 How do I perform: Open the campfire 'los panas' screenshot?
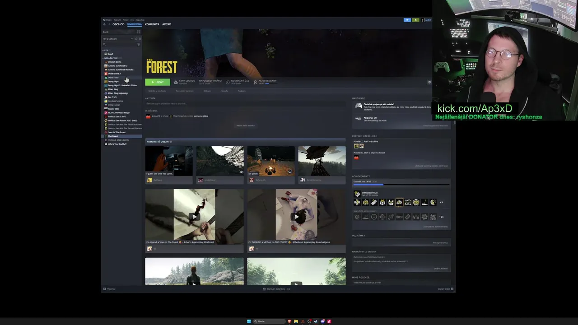(x=271, y=161)
